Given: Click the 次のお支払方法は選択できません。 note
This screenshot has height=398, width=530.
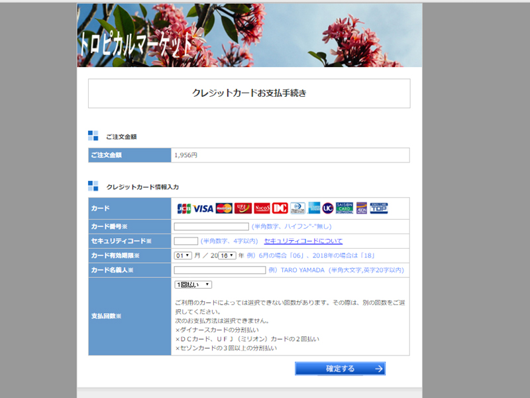Looking at the screenshot, I should click(x=222, y=321).
